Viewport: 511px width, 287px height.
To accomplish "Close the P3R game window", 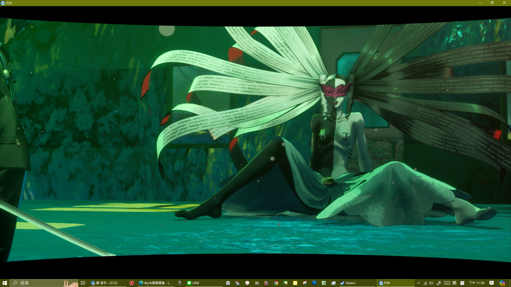I will coord(504,3).
